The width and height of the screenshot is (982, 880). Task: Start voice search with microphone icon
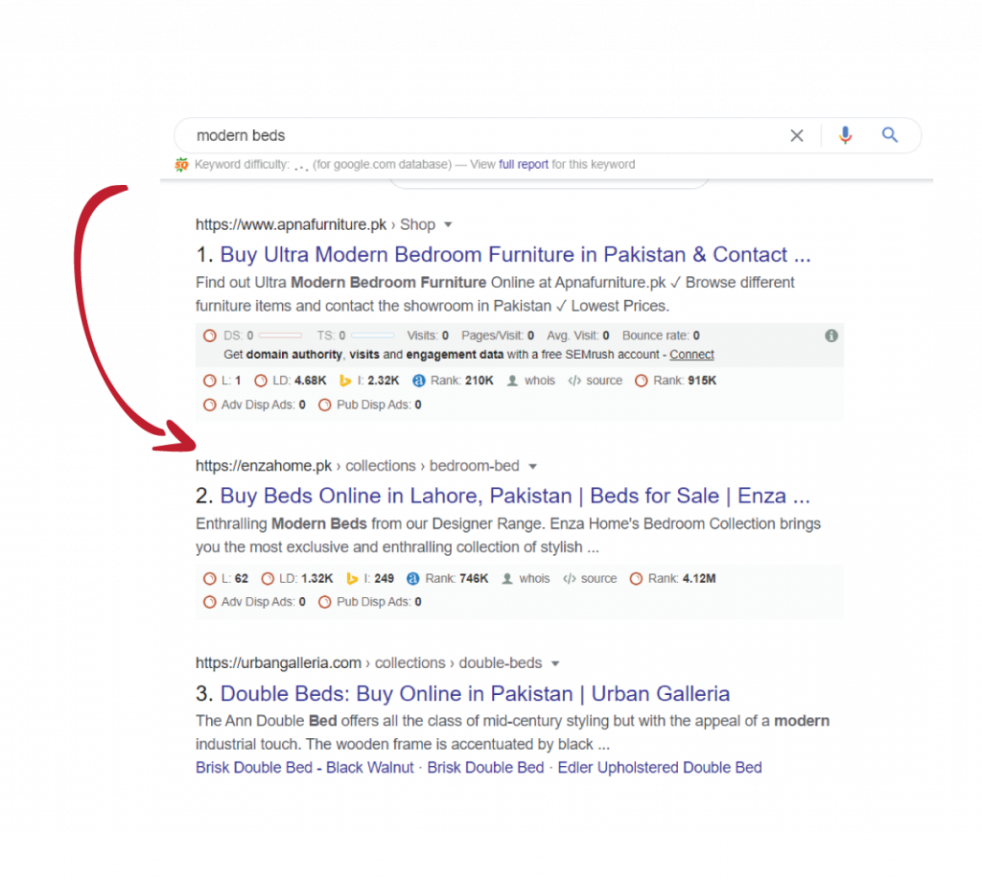point(846,135)
